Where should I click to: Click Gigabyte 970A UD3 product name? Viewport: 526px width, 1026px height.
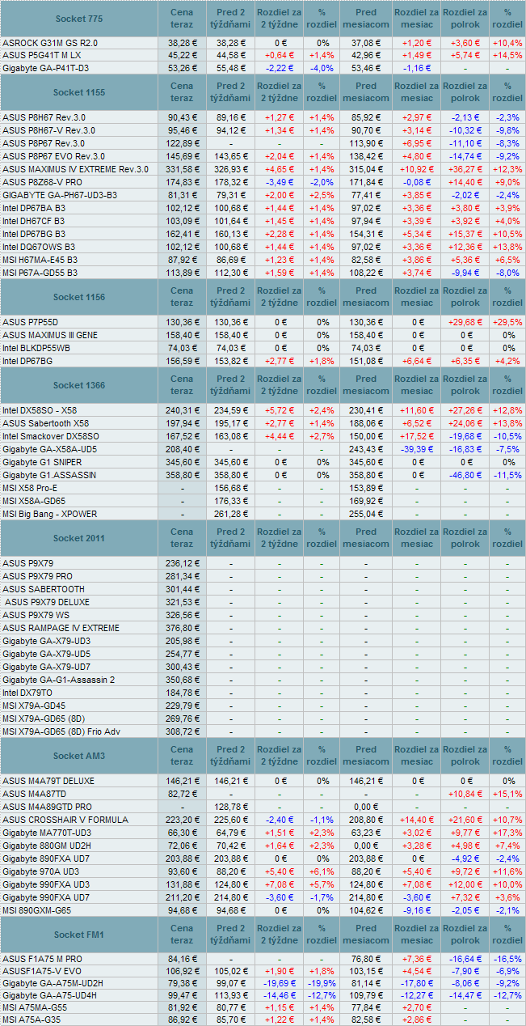point(40,871)
